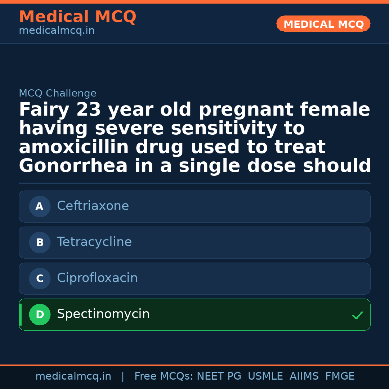The image size is (389, 389).
Task: Open the medicalmcq.in link in the footer
Action: (x=73, y=376)
